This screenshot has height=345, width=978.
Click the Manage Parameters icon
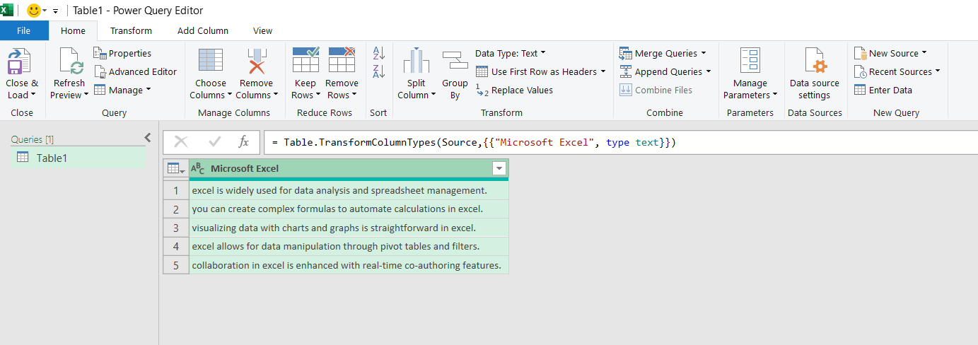(750, 61)
